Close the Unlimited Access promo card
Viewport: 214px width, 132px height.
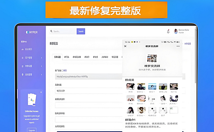tap(41, 92)
